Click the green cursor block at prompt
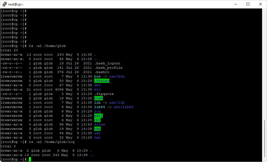267x162 pixels. pos(30,159)
